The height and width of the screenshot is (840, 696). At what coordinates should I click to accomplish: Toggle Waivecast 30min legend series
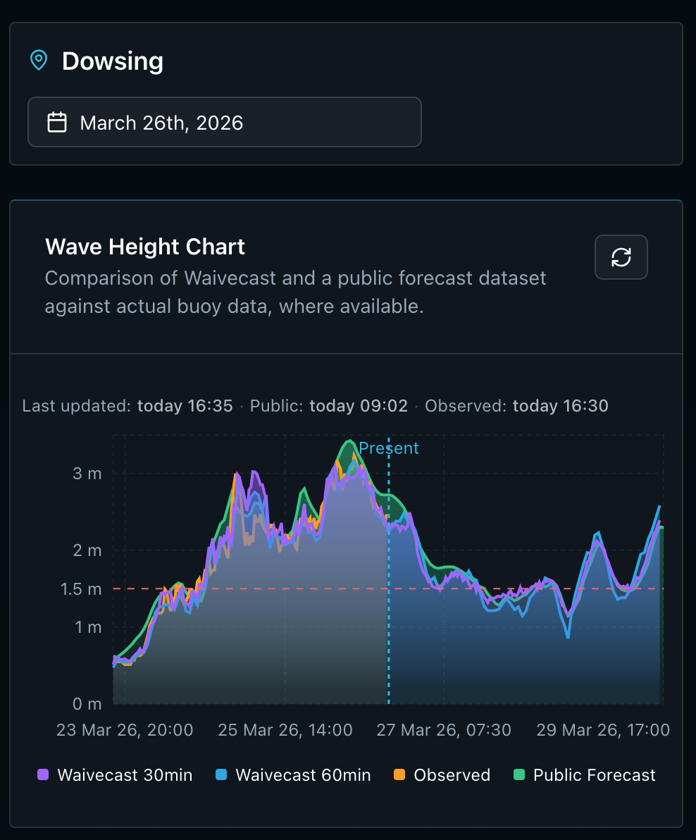click(x=115, y=774)
